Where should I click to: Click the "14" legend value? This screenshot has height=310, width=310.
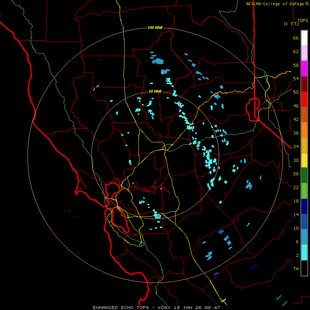296,215
